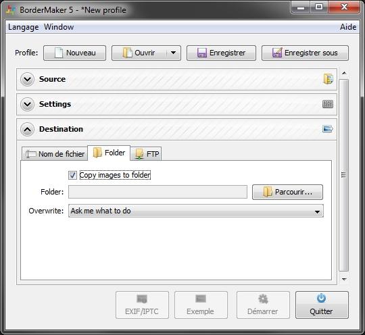Create new profile with Nouveau

[74, 53]
